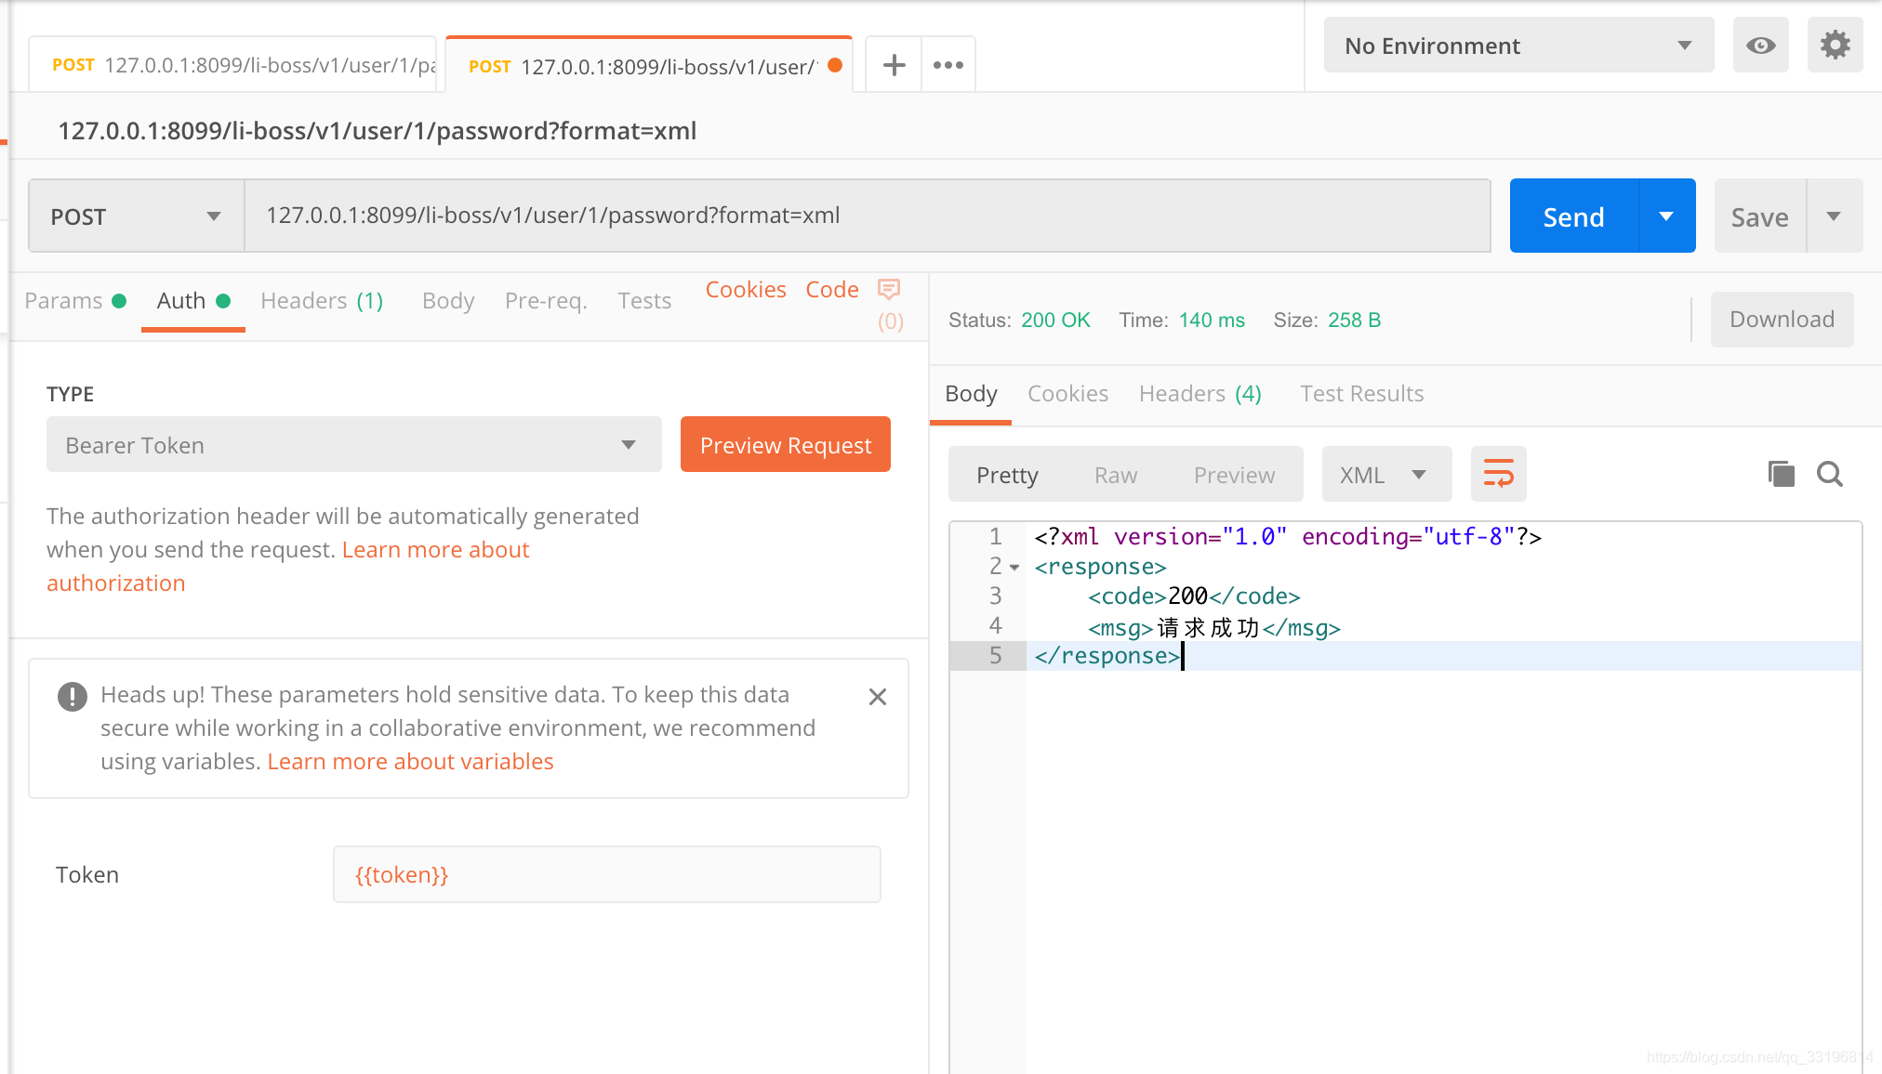Switch to the Body tab in request
The image size is (1882, 1074).
(446, 299)
